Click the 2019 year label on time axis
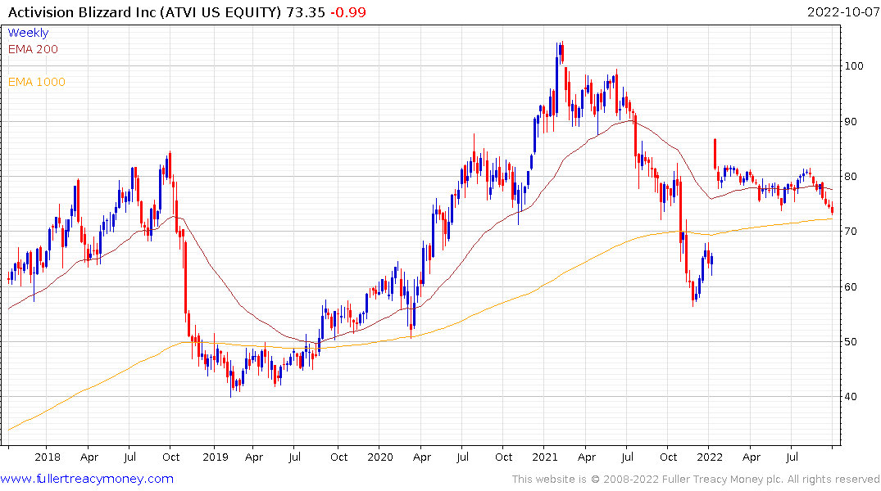This screenshot has height=491, width=881. (216, 457)
